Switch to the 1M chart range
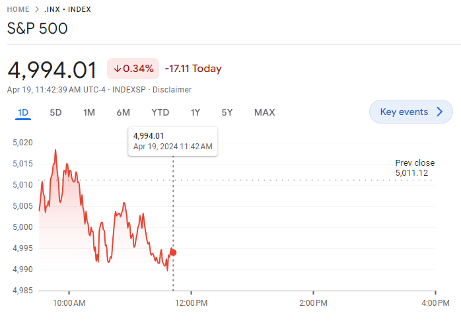 click(89, 112)
